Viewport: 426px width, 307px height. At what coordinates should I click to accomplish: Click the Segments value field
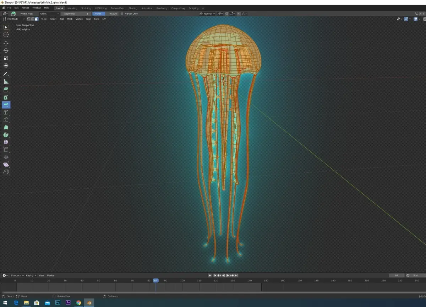coord(76,14)
